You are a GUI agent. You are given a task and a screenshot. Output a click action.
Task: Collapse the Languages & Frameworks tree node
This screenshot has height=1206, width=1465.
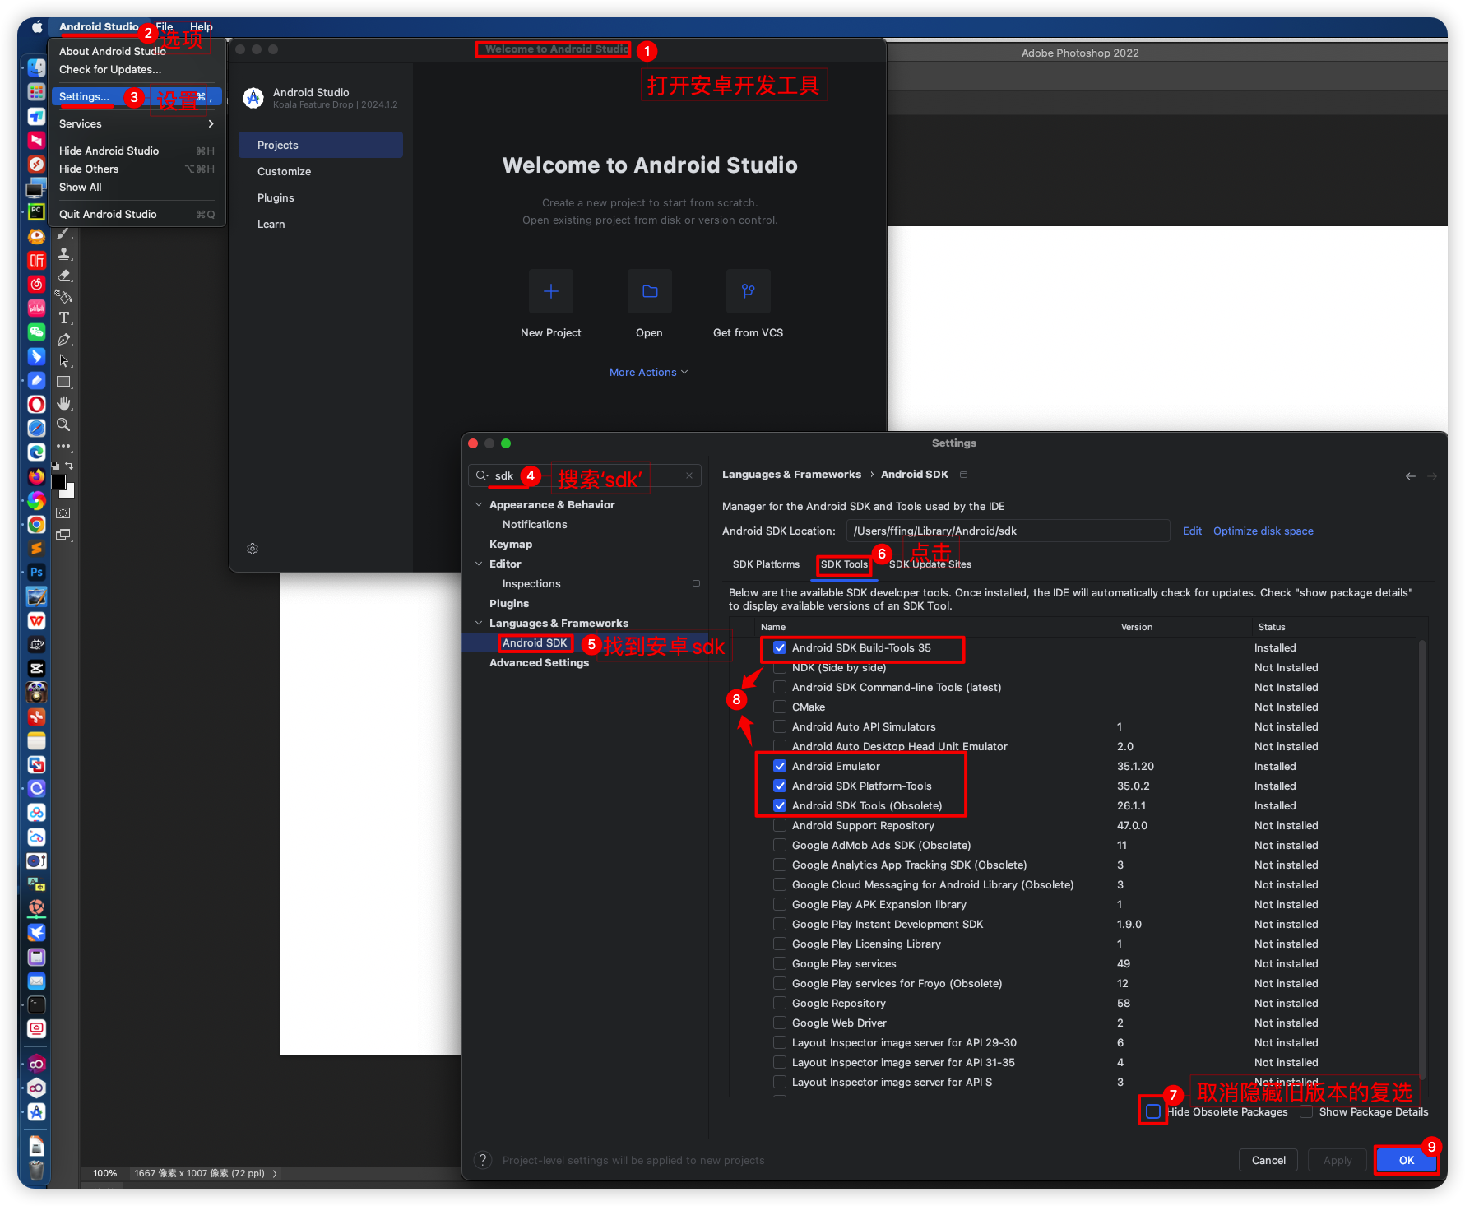click(x=479, y=624)
